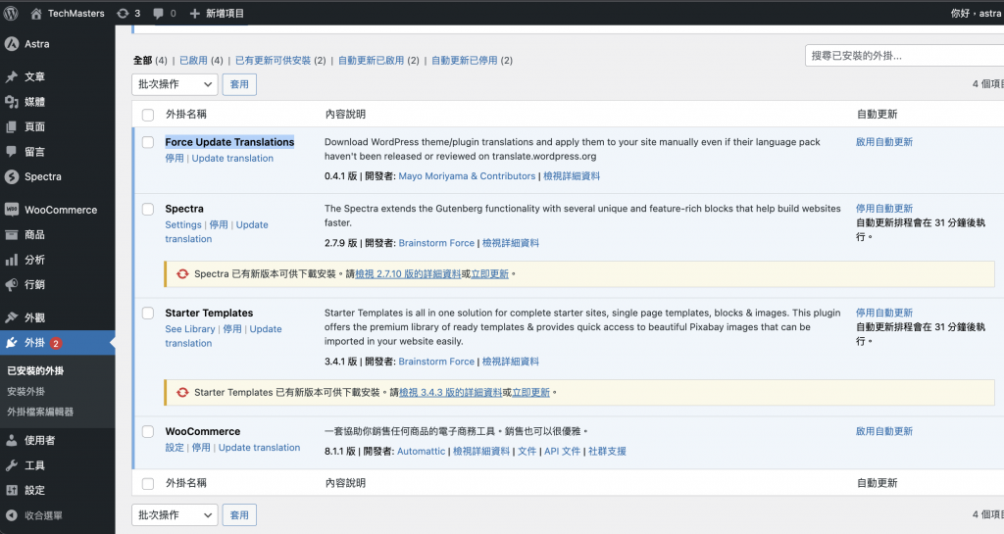Image resolution: width=1004 pixels, height=534 pixels.
Task: Click Mayo Moriyama & Contributors author link
Action: tap(467, 175)
